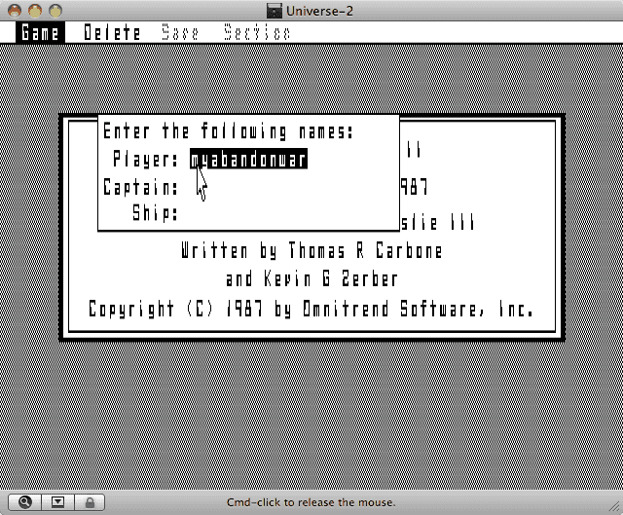Open the dropdown arrow button in status bar
This screenshot has width=623, height=515.
57,502
